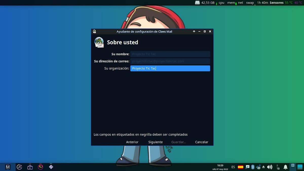Click the wizard window title text
Screen dimensions: 304x171
144,31
